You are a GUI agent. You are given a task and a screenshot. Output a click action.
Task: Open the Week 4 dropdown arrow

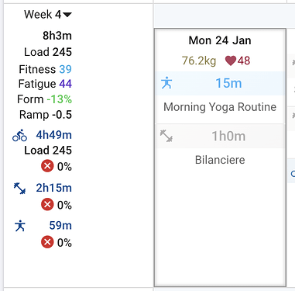[x=67, y=15]
